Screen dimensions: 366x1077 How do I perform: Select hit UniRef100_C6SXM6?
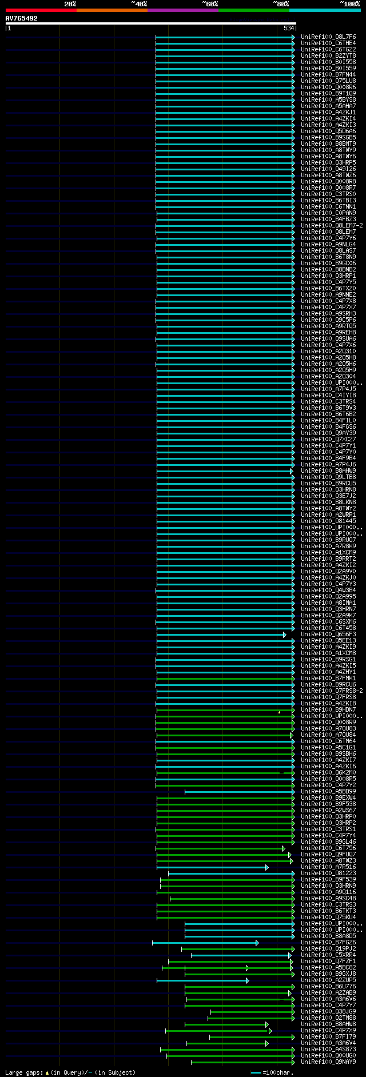coord(328,622)
